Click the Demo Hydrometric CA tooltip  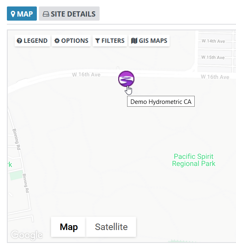(161, 101)
